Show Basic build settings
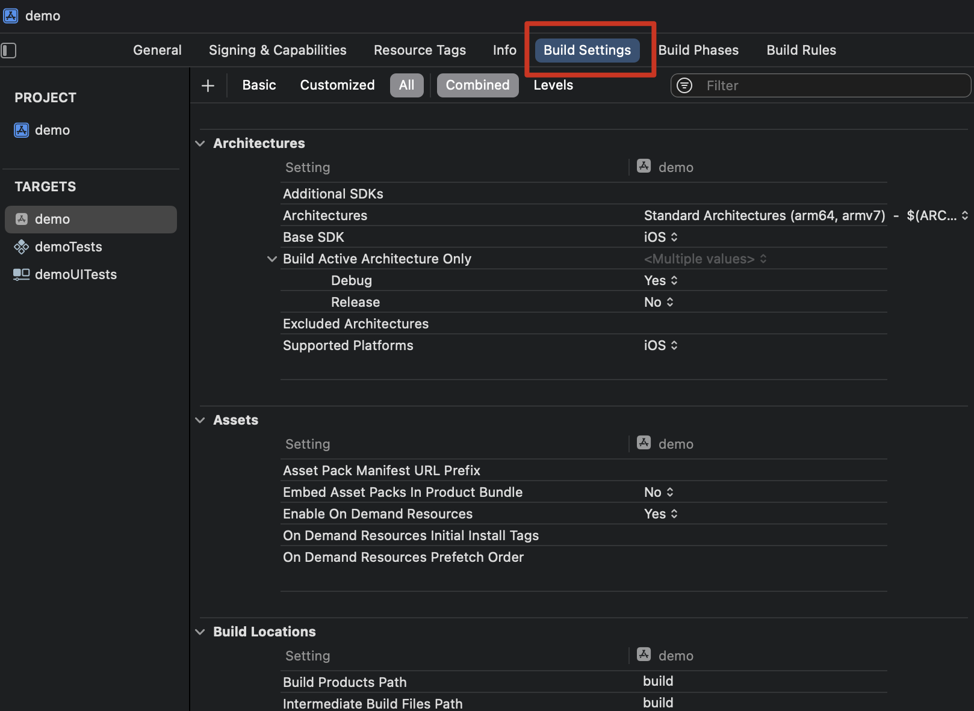The height and width of the screenshot is (711, 974). pyautogui.click(x=259, y=85)
